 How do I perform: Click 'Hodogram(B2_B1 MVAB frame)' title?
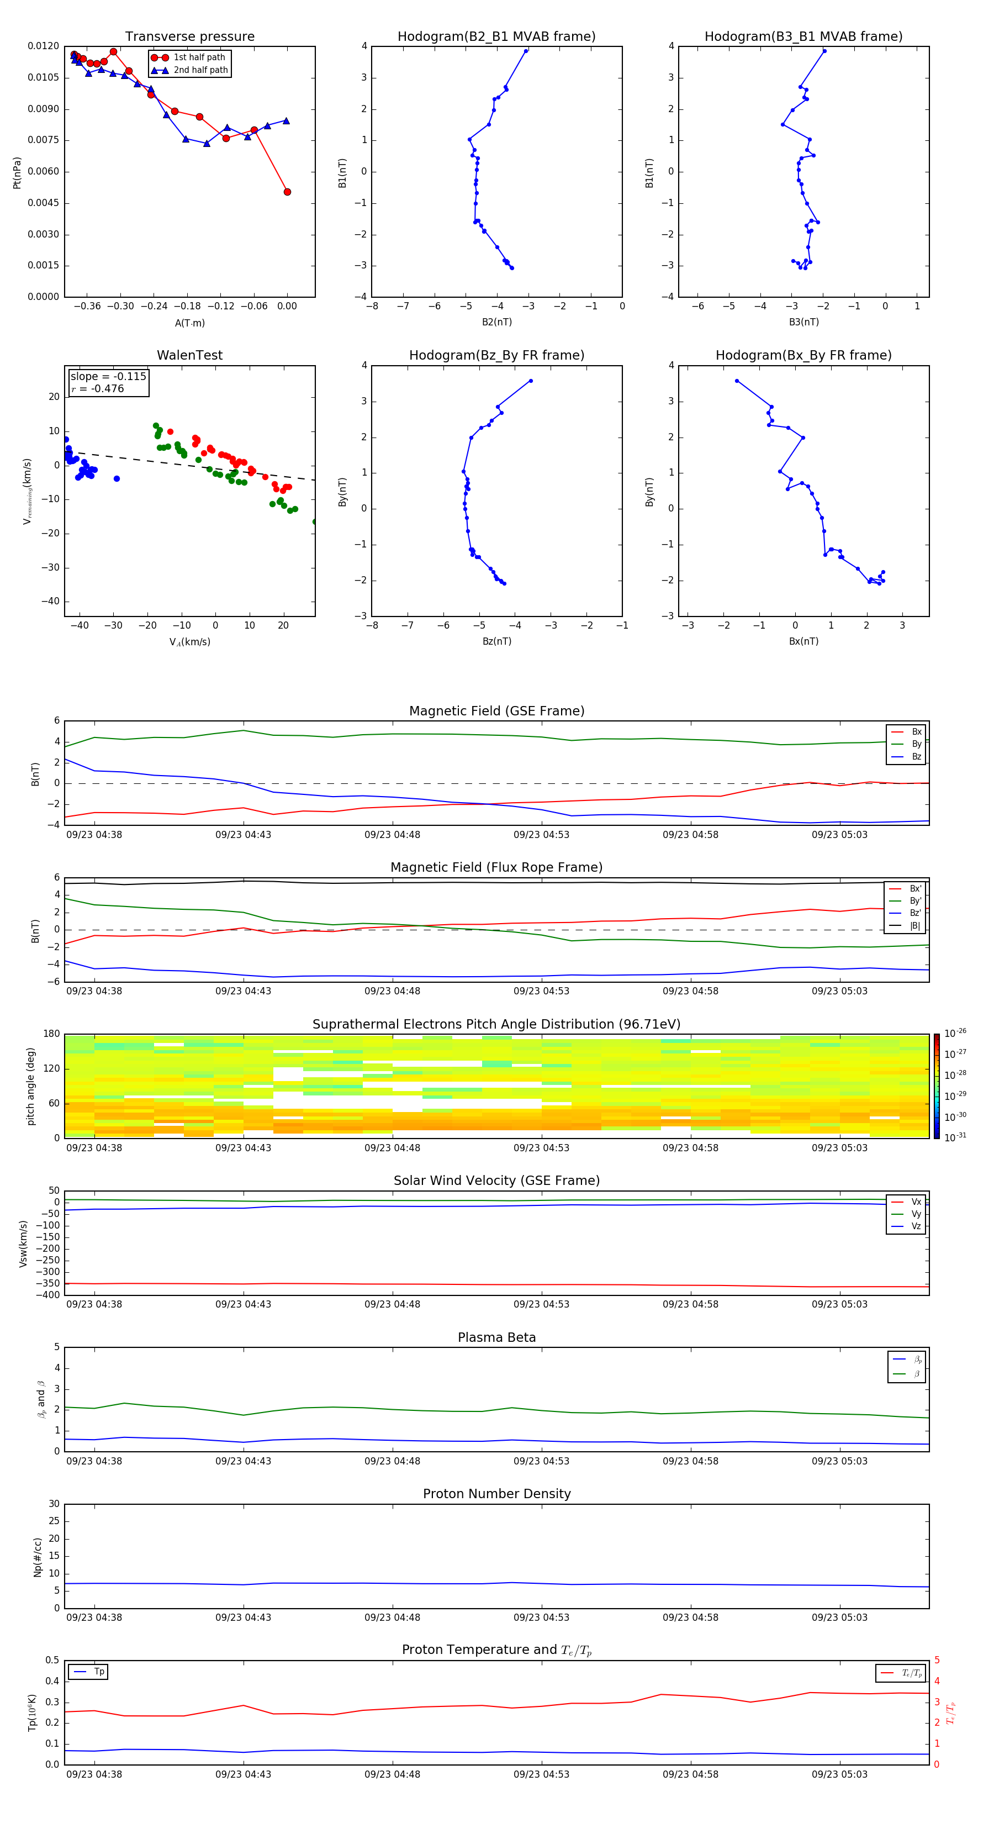tap(496, 37)
